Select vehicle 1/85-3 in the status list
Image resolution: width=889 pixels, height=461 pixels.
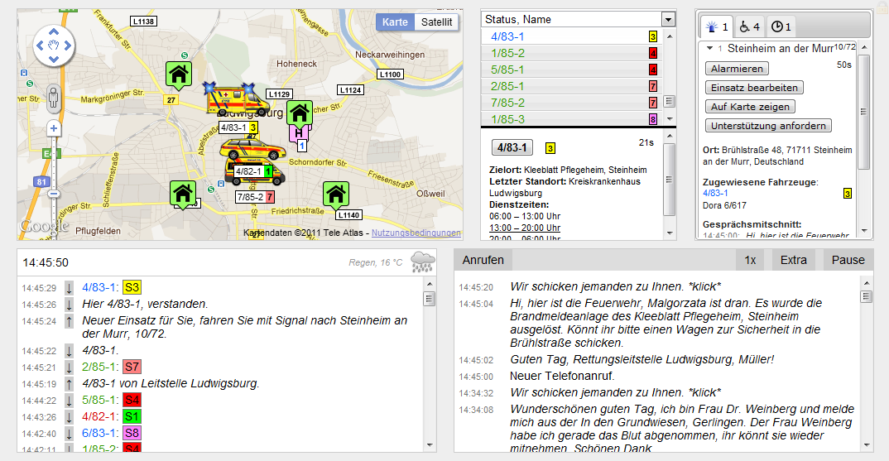[x=571, y=119]
